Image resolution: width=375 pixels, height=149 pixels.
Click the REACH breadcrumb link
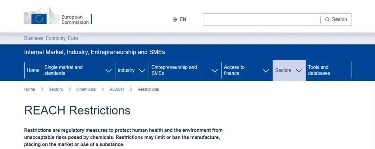pyautogui.click(x=116, y=89)
